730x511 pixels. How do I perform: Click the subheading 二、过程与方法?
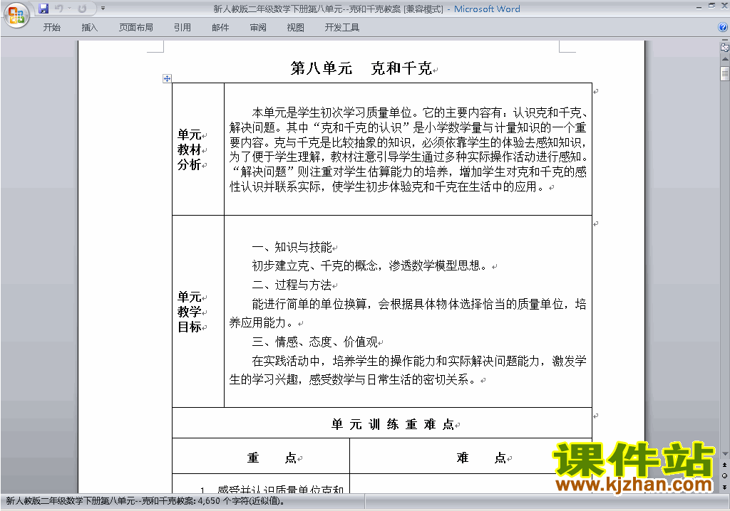[292, 285]
